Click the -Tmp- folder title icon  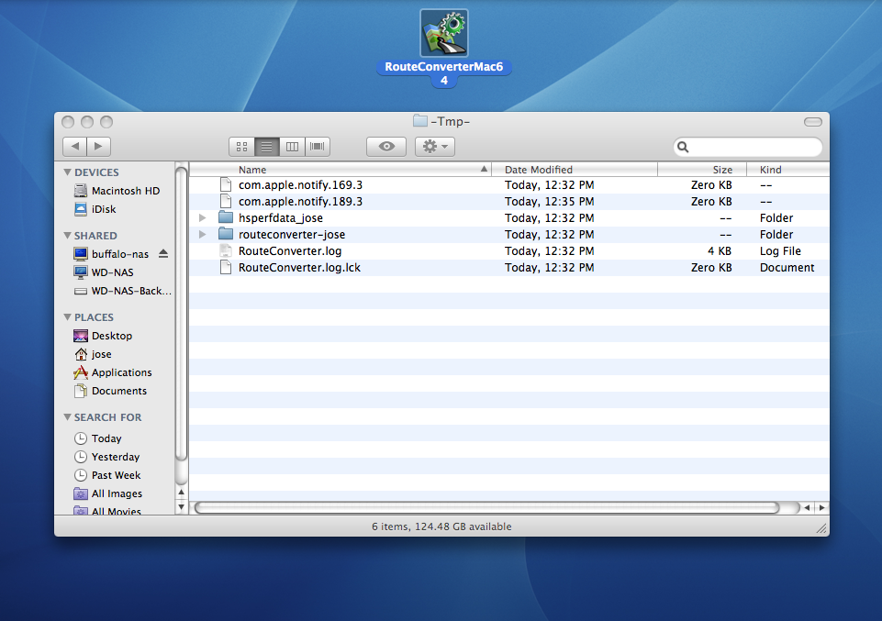(x=419, y=121)
